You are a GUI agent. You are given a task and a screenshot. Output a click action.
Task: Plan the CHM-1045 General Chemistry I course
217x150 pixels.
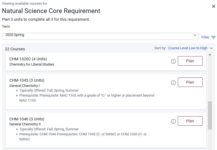coord(190,82)
